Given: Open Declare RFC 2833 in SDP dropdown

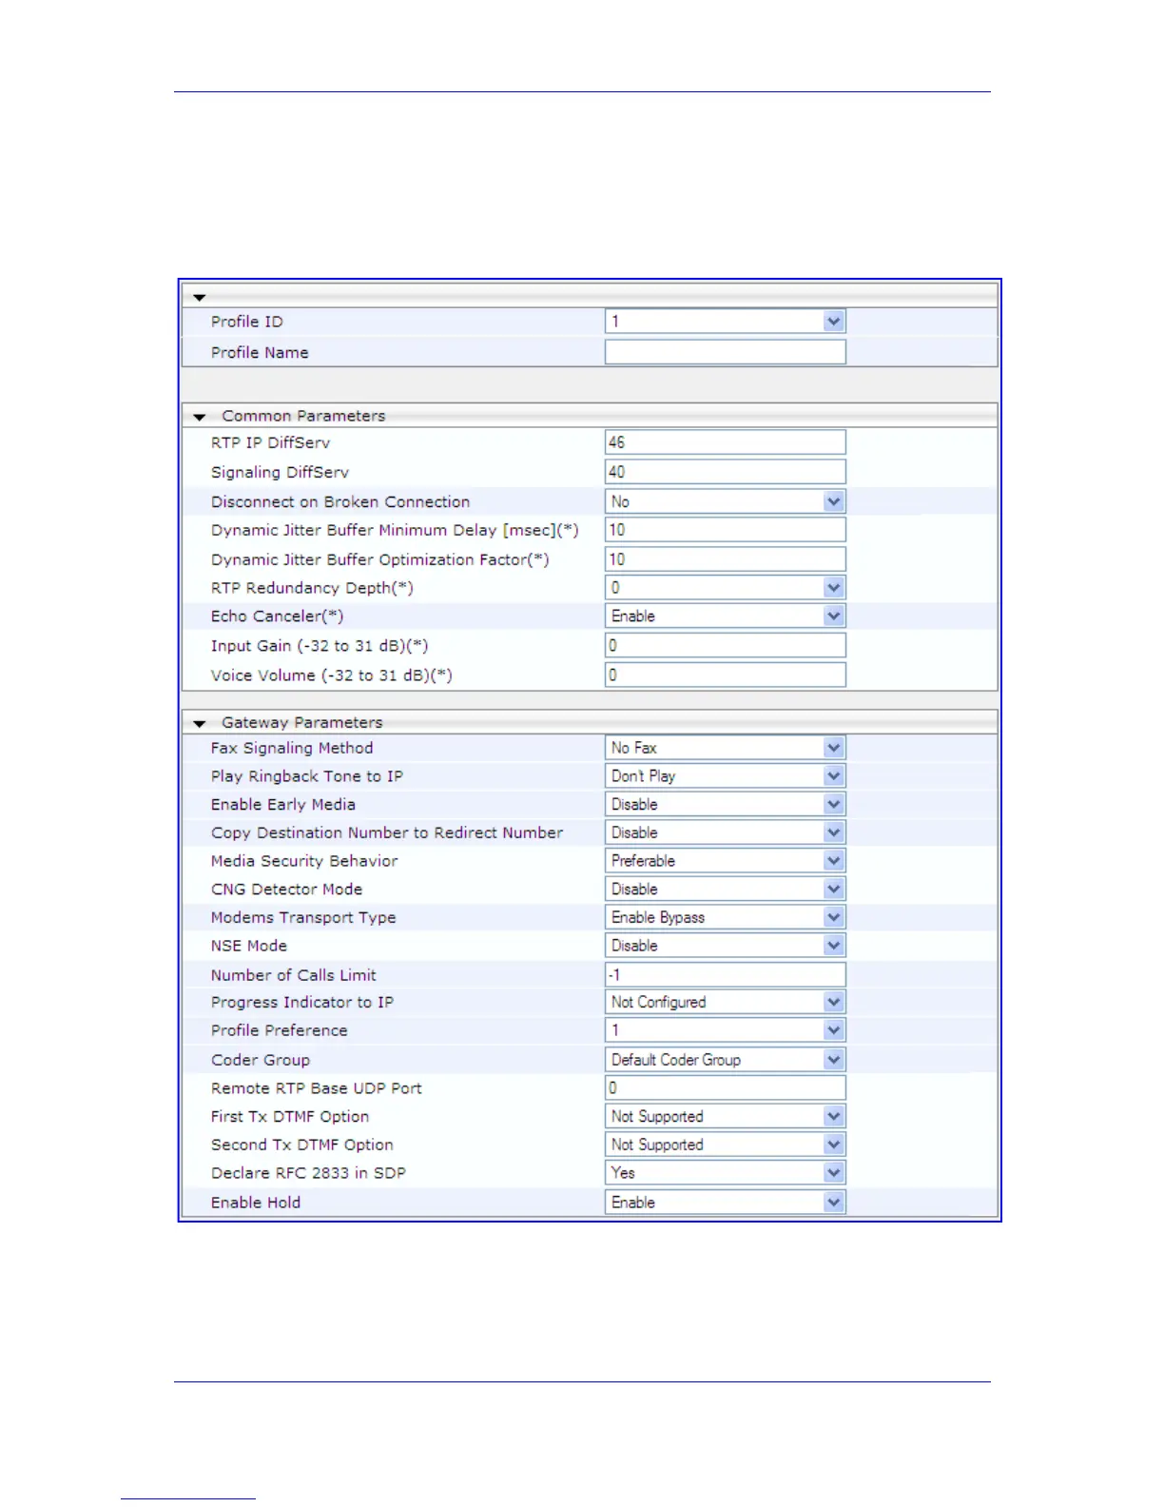Looking at the screenshot, I should [725, 1173].
